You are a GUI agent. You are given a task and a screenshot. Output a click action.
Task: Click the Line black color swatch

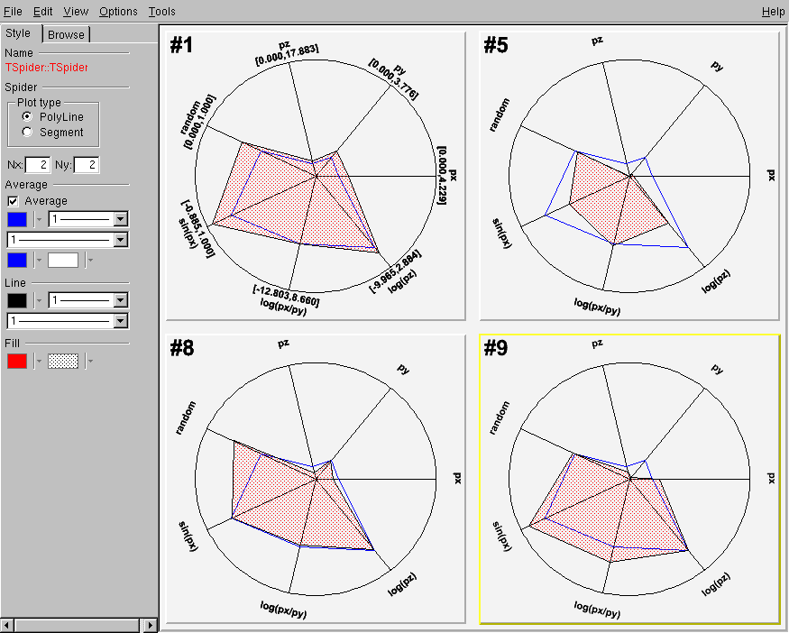(17, 300)
